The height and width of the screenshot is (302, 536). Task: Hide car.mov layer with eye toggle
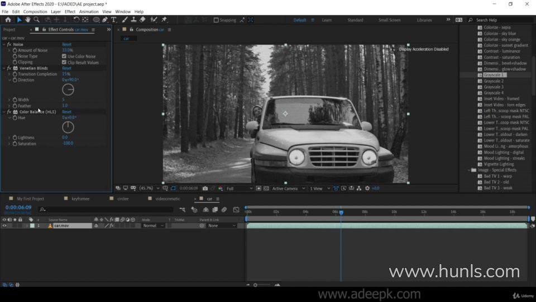[x=4, y=225]
